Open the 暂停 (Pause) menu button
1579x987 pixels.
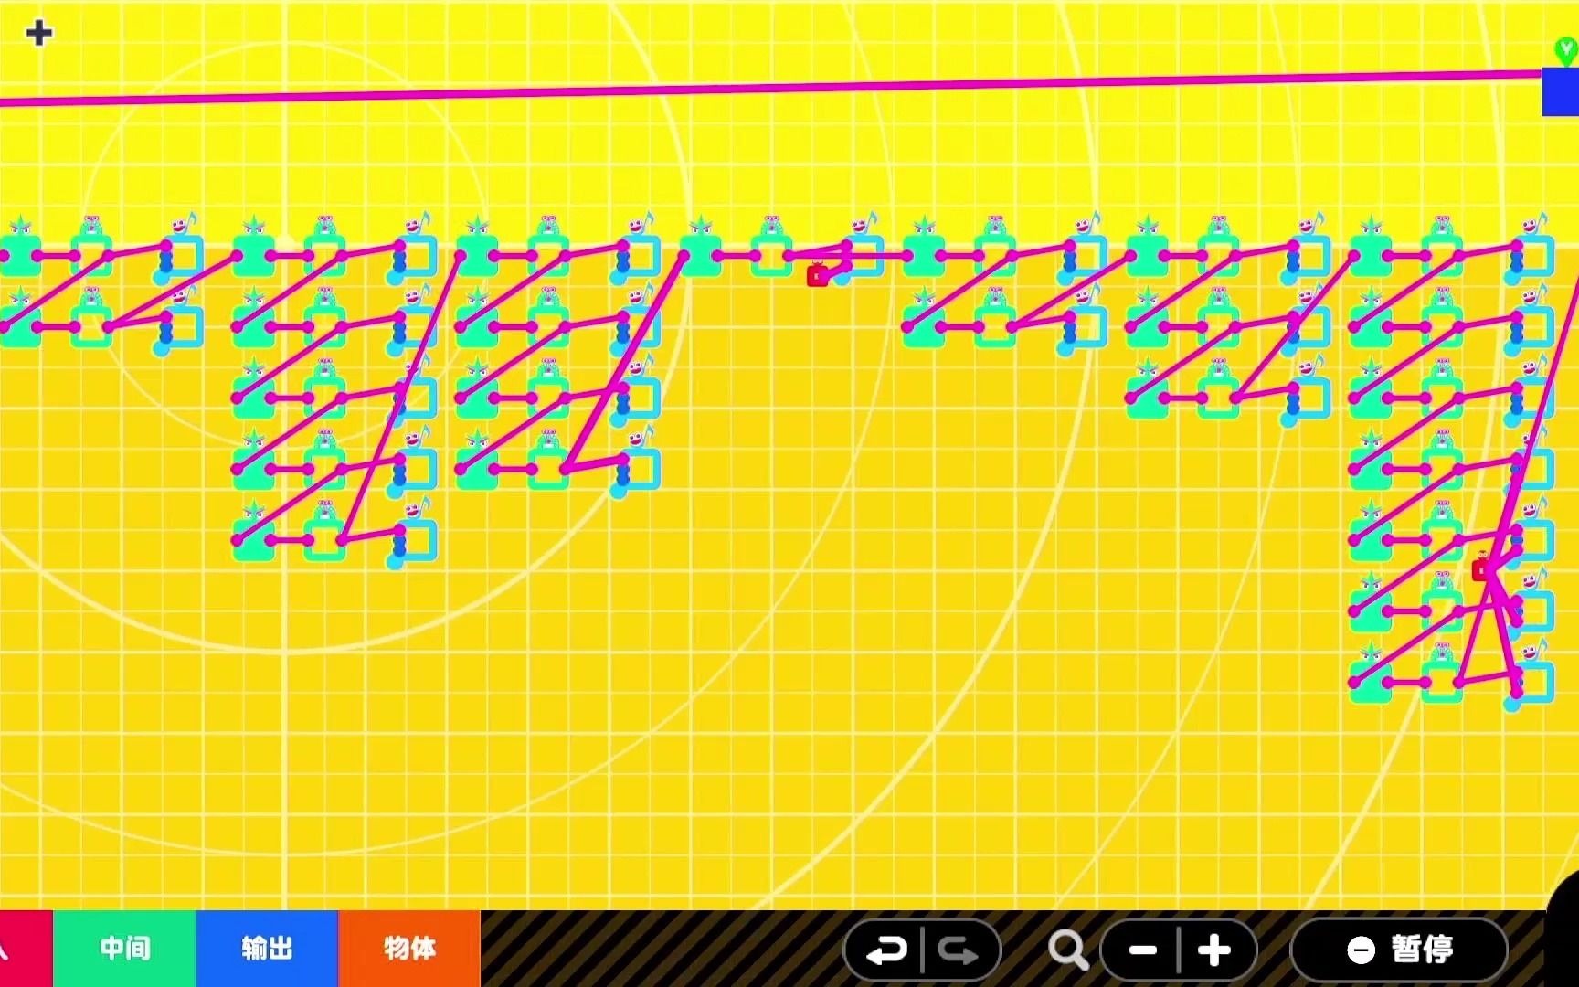coord(1399,950)
